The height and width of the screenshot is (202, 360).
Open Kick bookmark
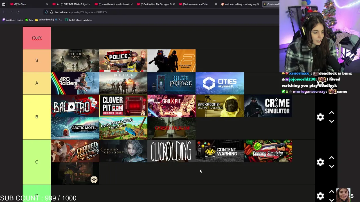(29, 20)
